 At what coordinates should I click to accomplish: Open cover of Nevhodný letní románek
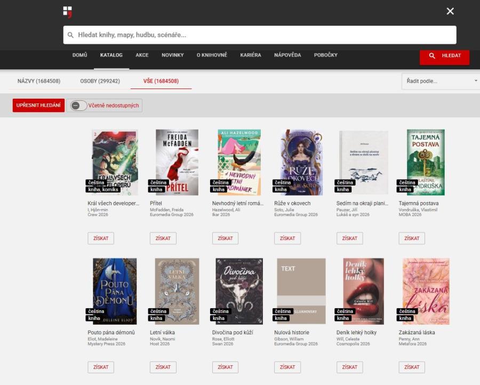tap(239, 162)
